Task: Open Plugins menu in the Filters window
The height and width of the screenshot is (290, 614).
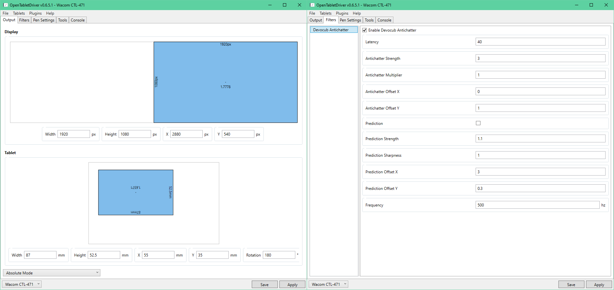Action: pyautogui.click(x=342, y=13)
